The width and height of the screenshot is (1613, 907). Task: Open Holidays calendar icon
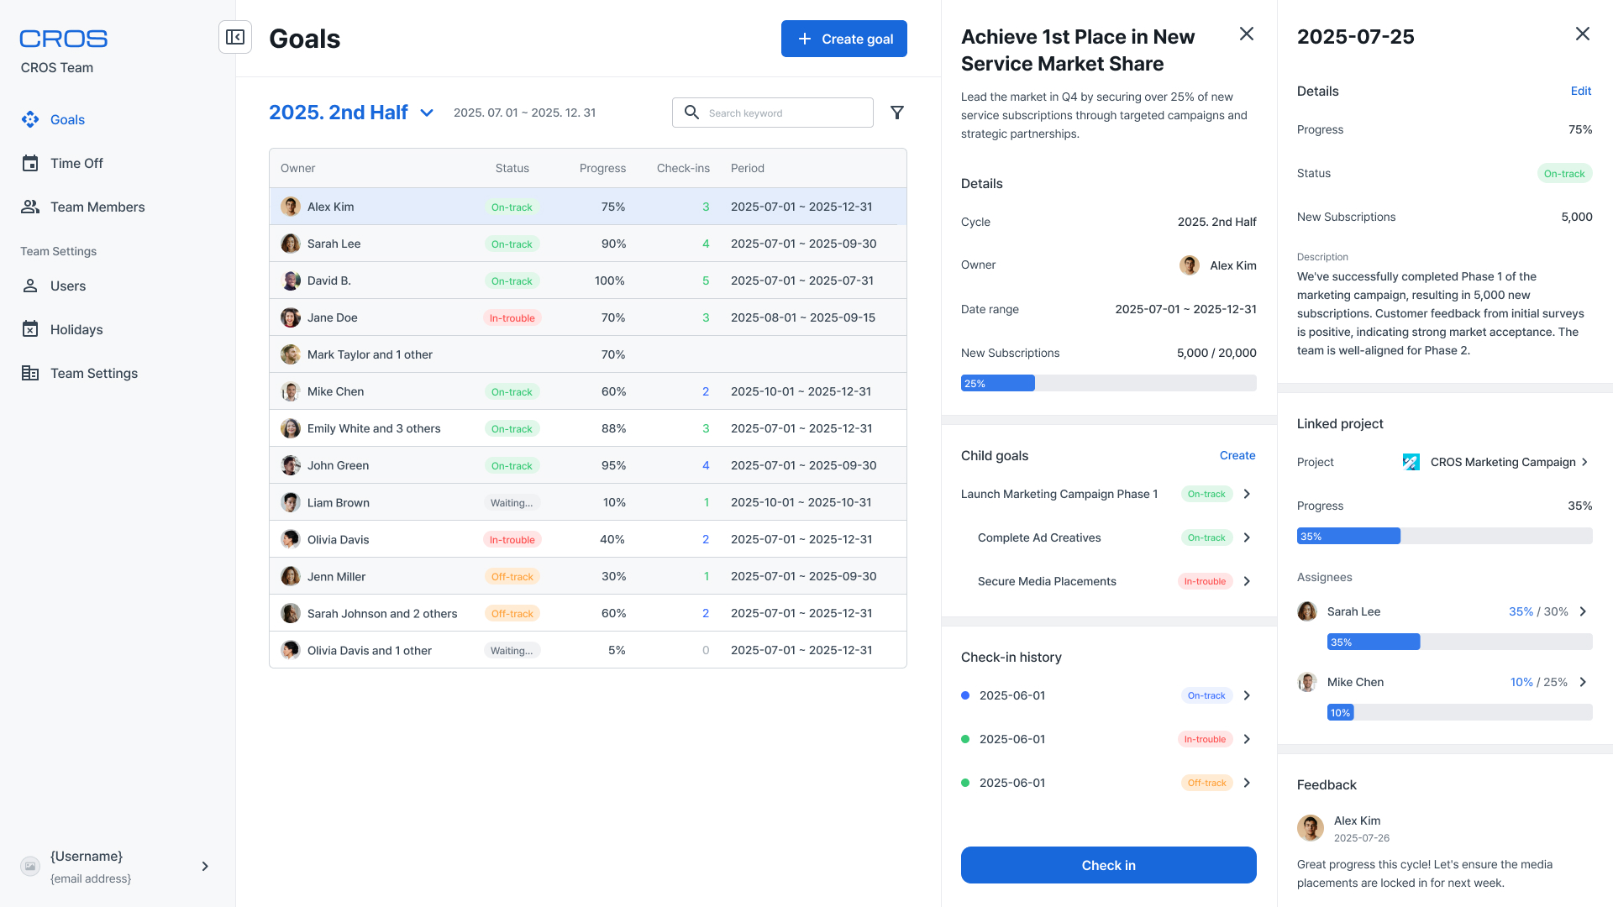30,329
